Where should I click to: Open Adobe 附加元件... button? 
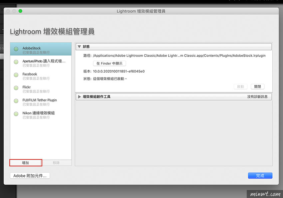[30, 176]
